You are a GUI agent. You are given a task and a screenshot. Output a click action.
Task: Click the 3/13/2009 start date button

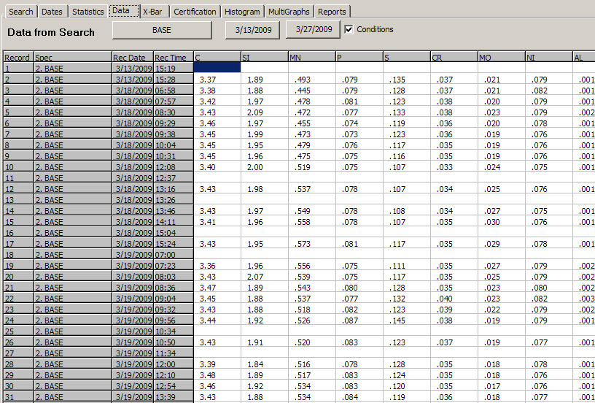pyautogui.click(x=253, y=30)
